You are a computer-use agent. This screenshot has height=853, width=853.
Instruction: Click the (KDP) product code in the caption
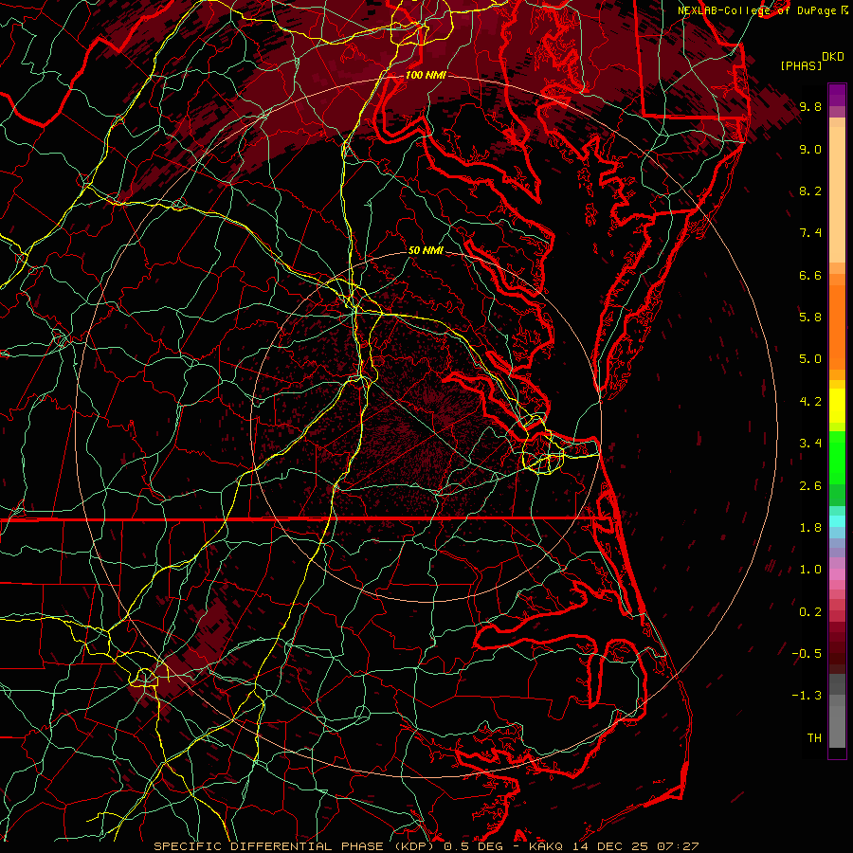click(414, 846)
